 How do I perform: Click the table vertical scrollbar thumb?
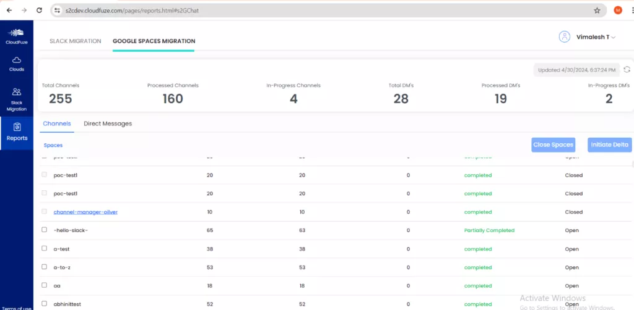pyautogui.click(x=632, y=164)
